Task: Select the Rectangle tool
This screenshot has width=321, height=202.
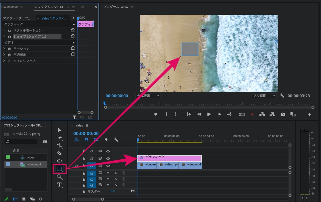Action: click(x=59, y=169)
